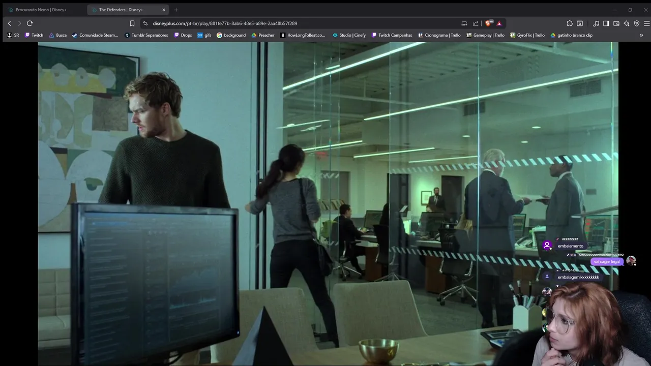Open the media playlist music icon
This screenshot has height=366, width=651.
(596, 23)
